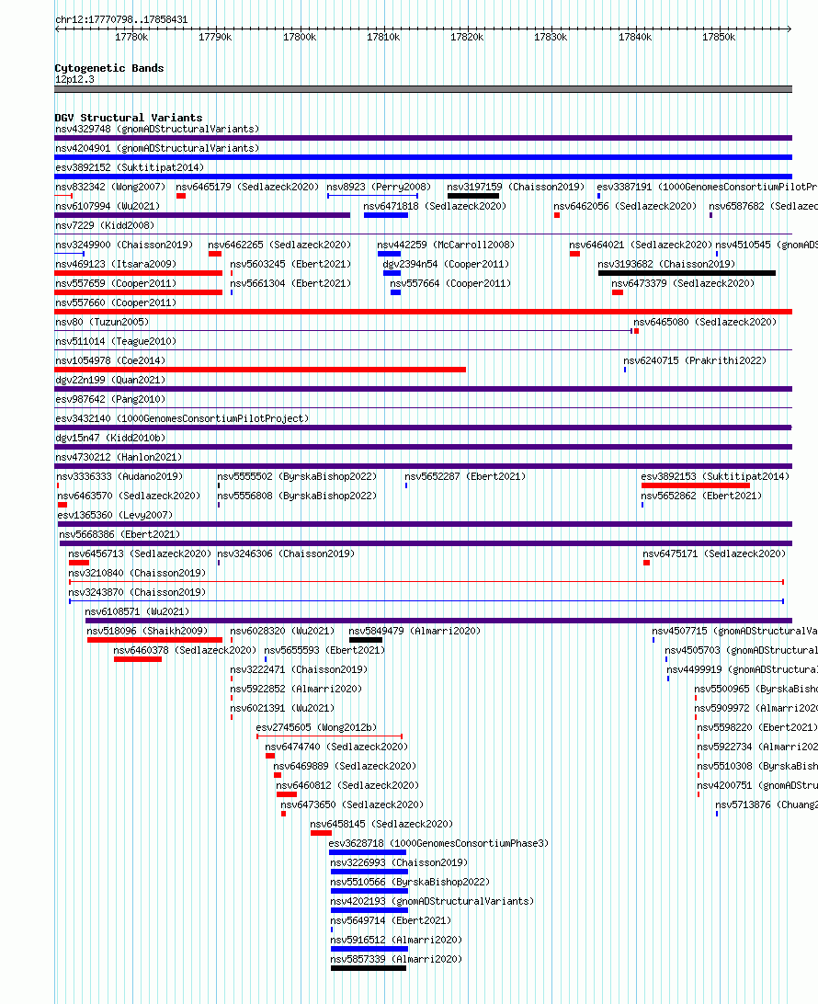
Task: Click nsv832342 Wong2007 variant label
Action: [x=110, y=187]
